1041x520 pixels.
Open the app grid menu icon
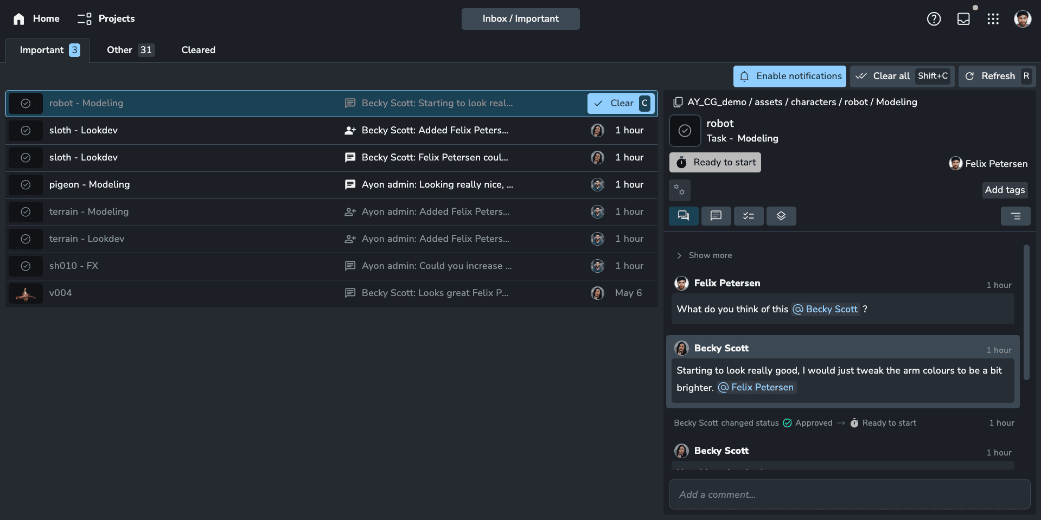[993, 19]
